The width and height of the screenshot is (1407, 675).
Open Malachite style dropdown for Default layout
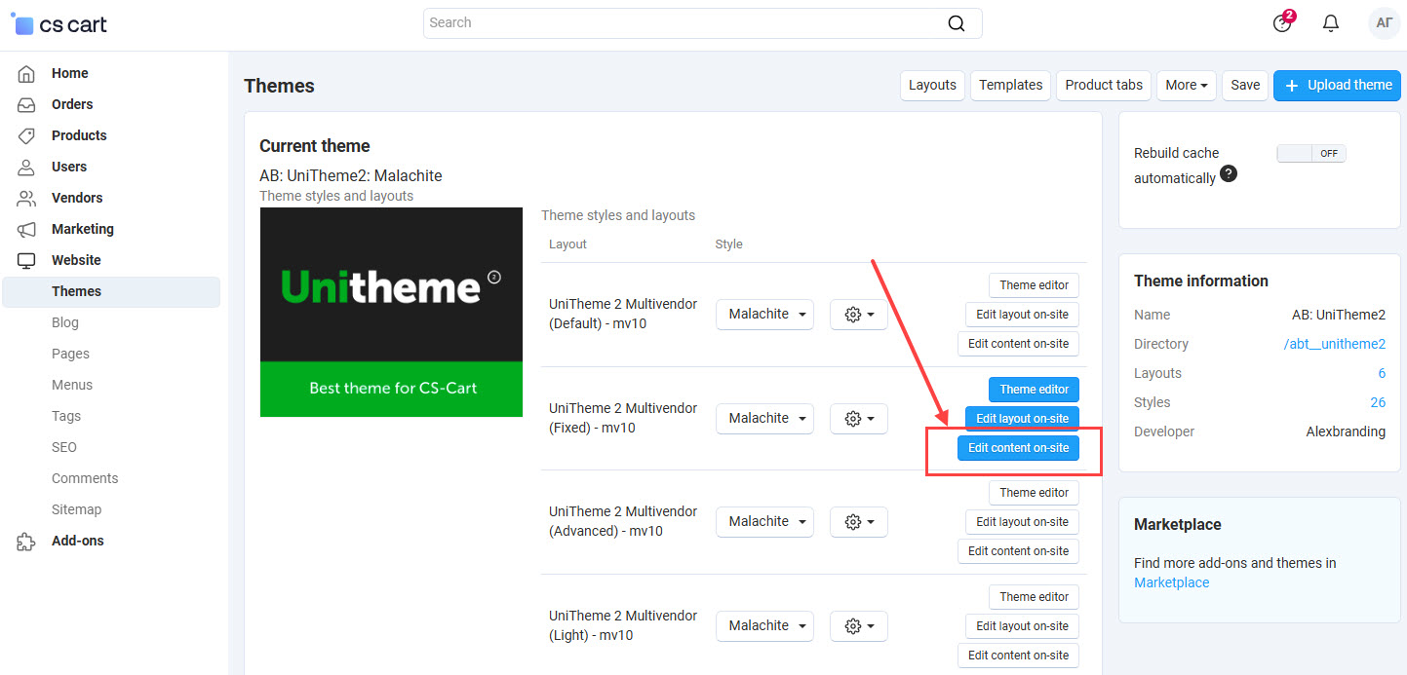click(764, 315)
